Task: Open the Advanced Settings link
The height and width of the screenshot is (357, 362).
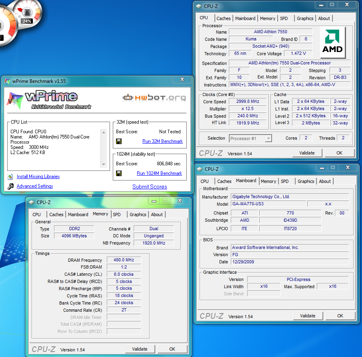Action: click(35, 186)
